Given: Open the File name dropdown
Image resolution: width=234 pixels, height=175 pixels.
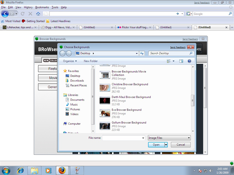Looking at the screenshot, I should [143, 138].
